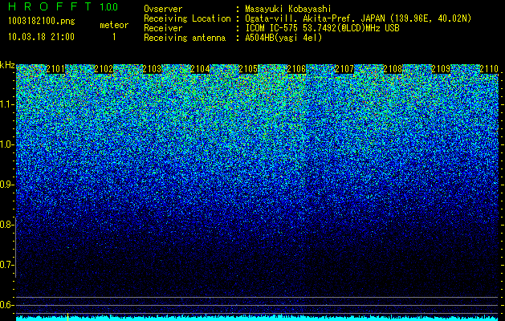Click the Receiving Location label
505x321 pixels.
187,18
